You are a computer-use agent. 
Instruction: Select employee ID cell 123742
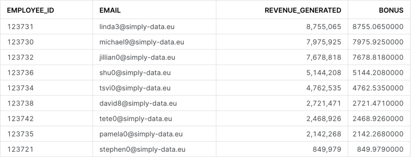47,119
